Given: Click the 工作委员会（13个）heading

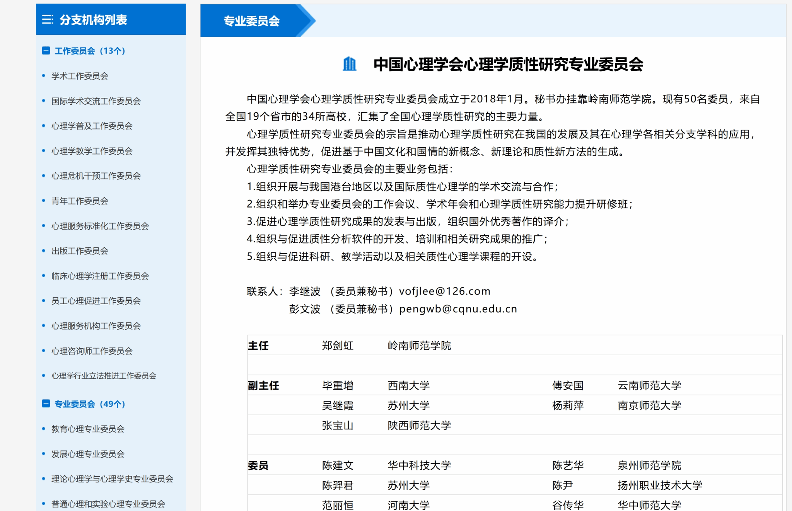Looking at the screenshot, I should (x=90, y=51).
